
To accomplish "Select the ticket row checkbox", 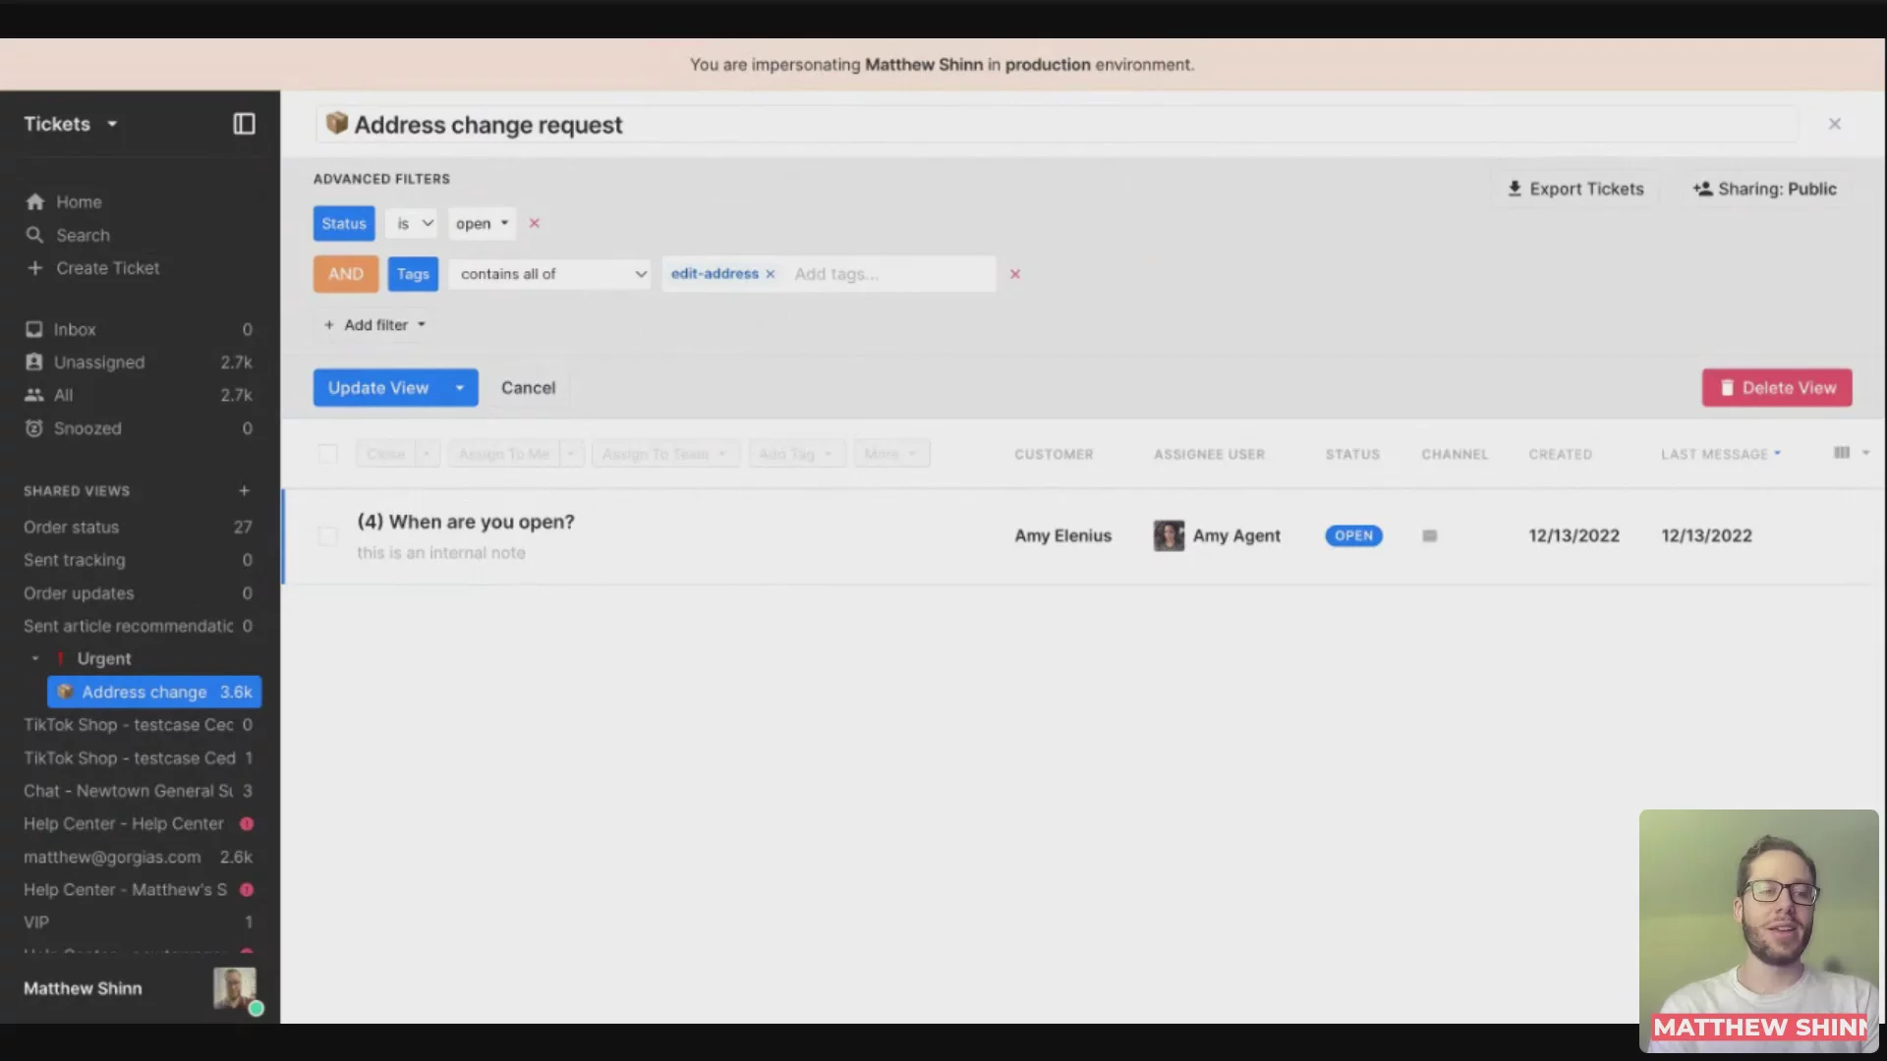I will [x=327, y=535].
